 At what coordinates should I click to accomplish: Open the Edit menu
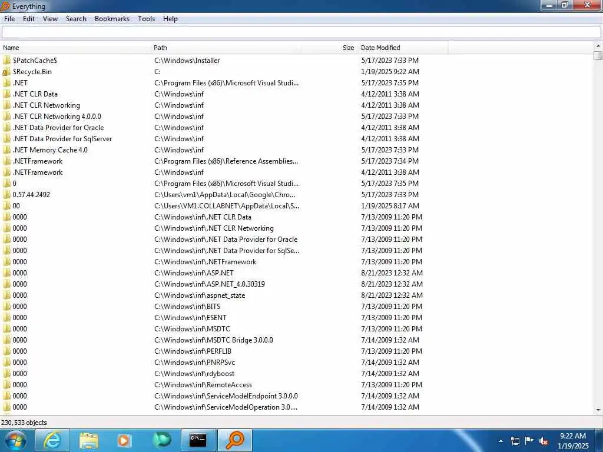(29, 19)
